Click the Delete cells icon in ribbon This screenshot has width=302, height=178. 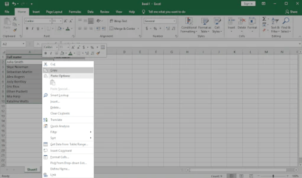click(242, 21)
